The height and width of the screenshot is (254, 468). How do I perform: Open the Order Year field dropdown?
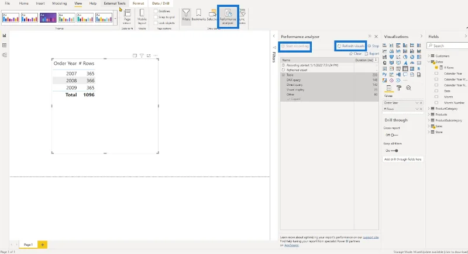417,103
